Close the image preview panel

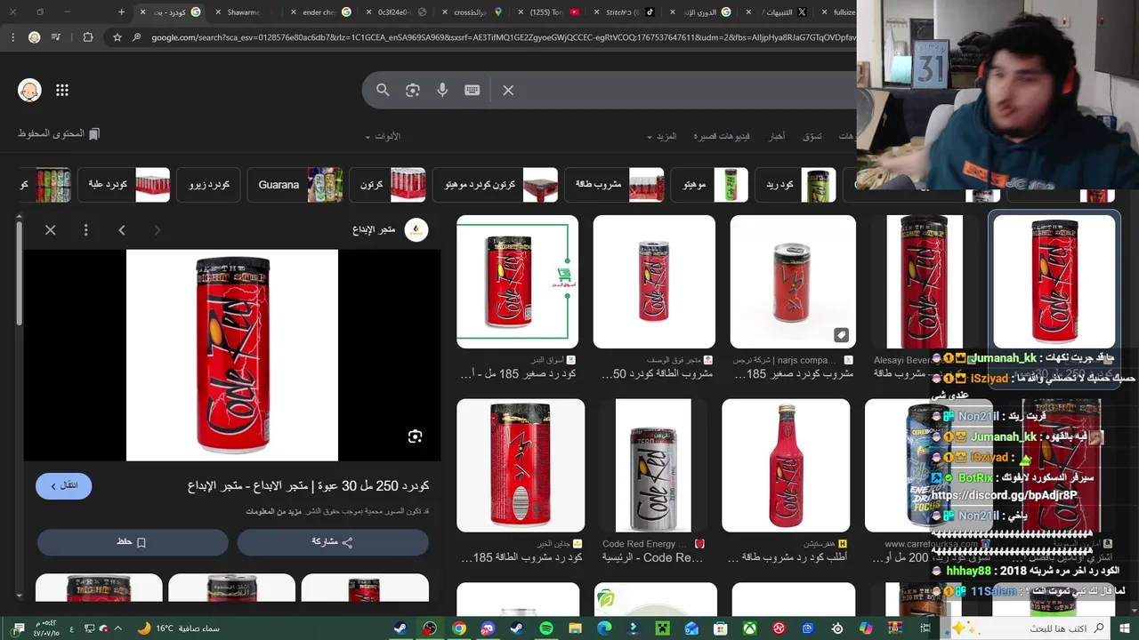pos(51,230)
